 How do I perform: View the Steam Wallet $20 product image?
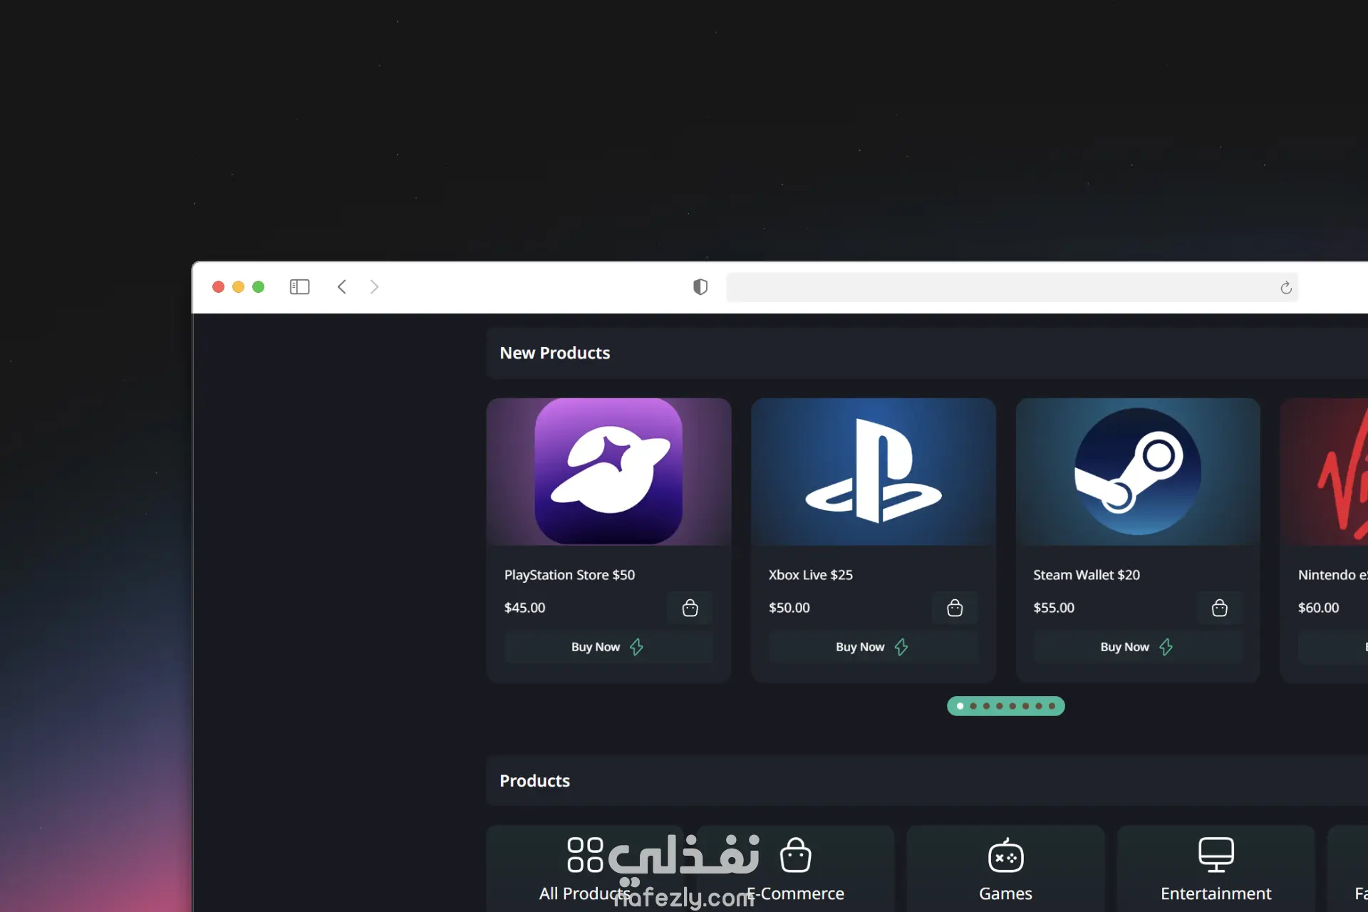pos(1138,472)
